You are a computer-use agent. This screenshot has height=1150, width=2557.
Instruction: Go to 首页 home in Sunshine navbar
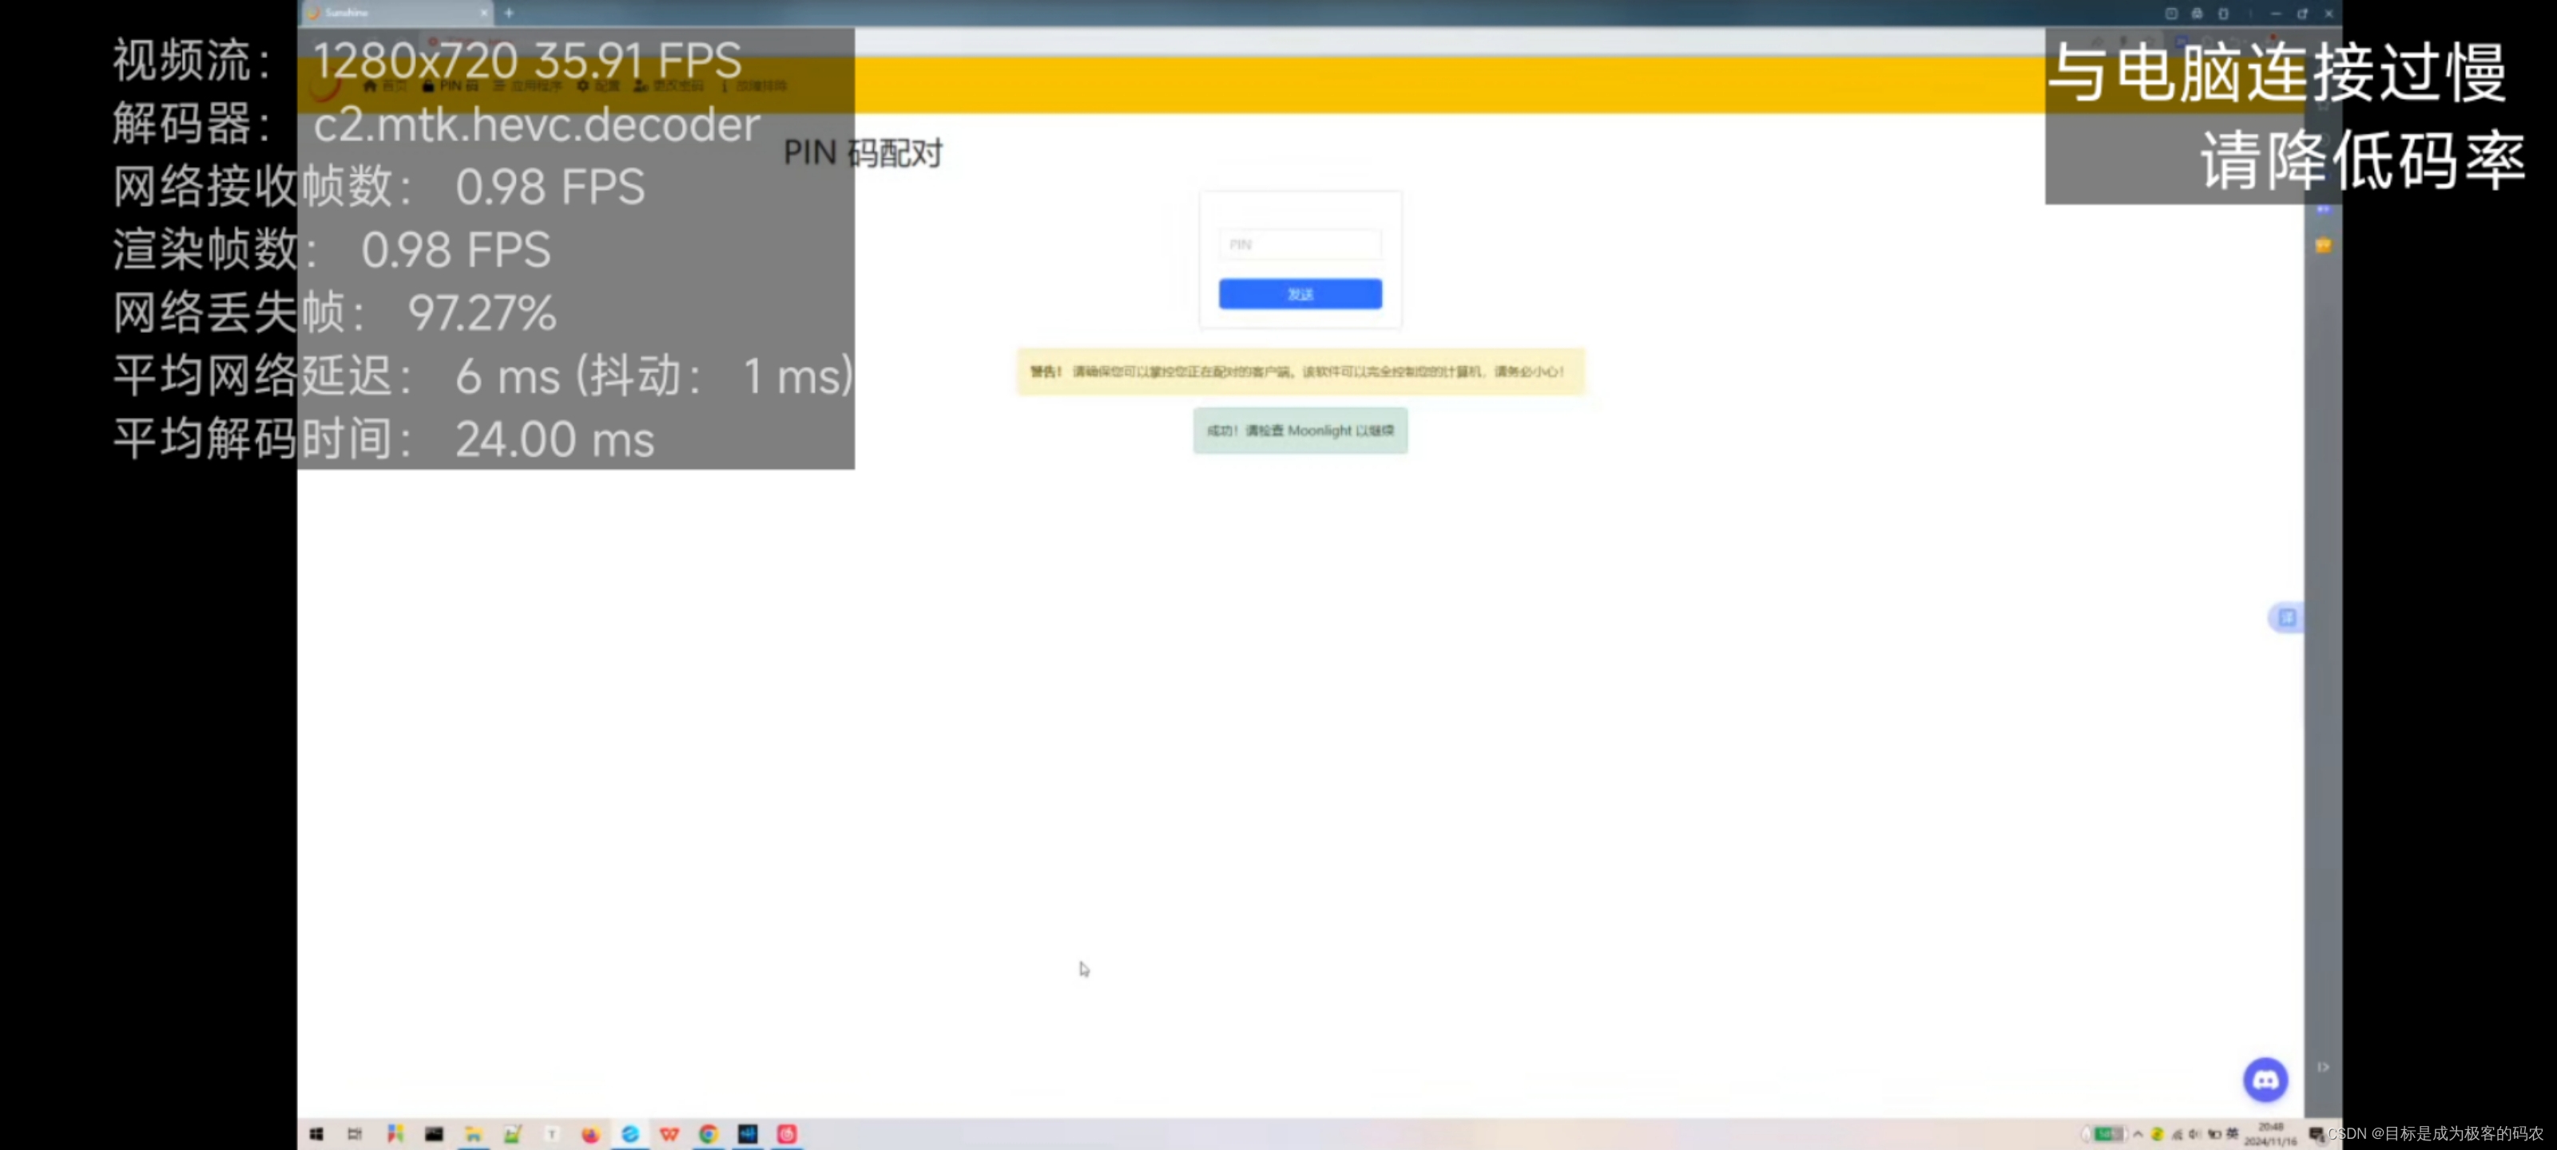tap(385, 86)
